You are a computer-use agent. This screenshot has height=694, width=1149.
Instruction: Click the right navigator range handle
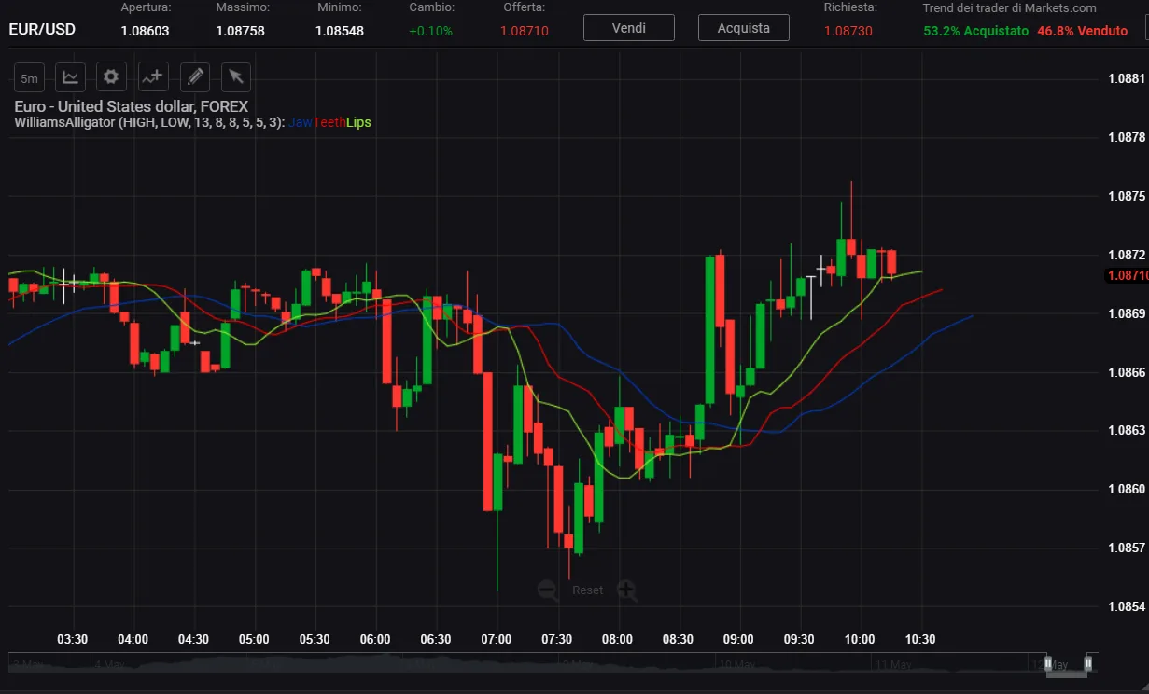click(1087, 663)
